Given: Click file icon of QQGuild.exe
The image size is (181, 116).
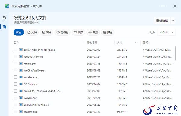Looking at the screenshot, I should (x=21, y=84).
